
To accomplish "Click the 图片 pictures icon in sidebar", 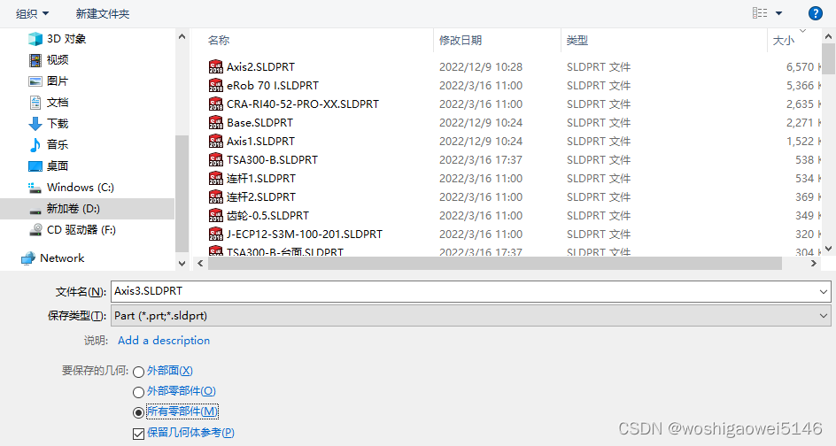I will tap(35, 81).
